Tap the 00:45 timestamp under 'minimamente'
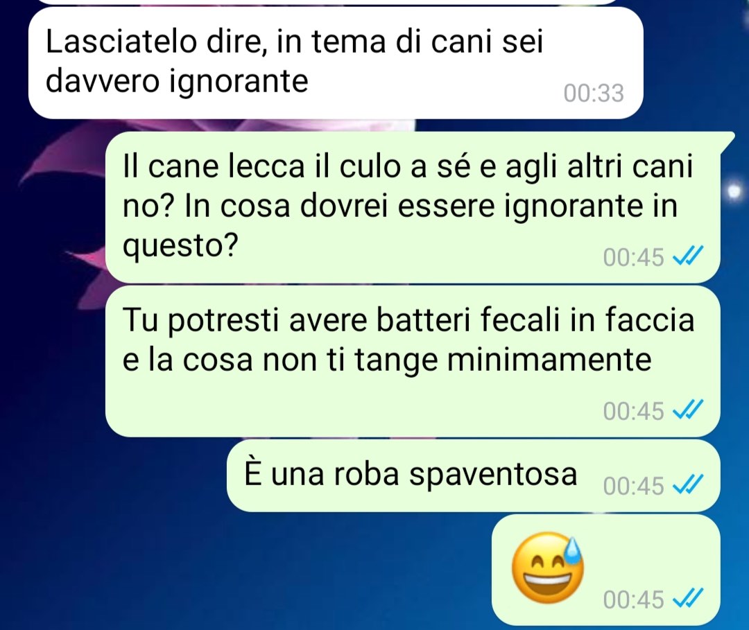Viewport: 749px width, 630px height. point(633,410)
